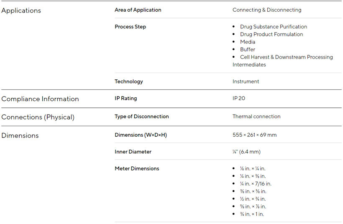
Task: Select the Drug Substance Purification list item
Action: (273, 27)
